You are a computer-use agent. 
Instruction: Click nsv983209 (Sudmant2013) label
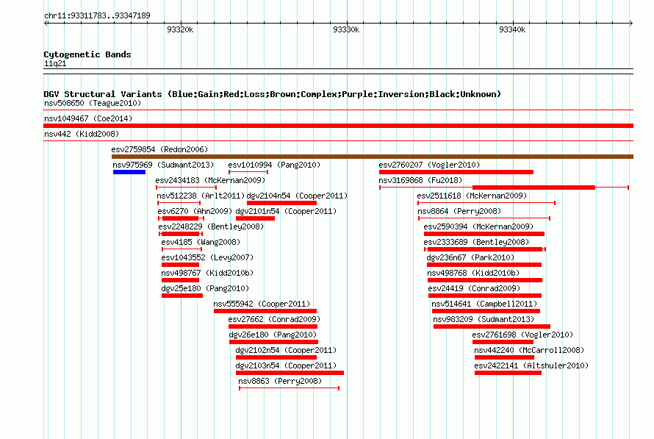(x=484, y=319)
